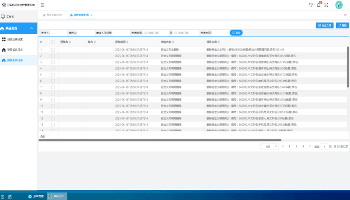The image size is (350, 200).
Task: Tick the checkbox for row 1
Action: (53, 50)
